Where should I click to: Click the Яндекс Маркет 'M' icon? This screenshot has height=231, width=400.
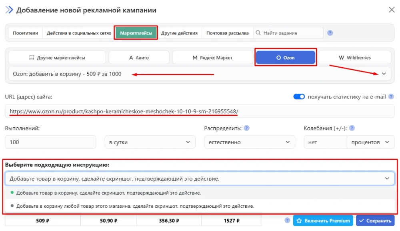coord(195,57)
